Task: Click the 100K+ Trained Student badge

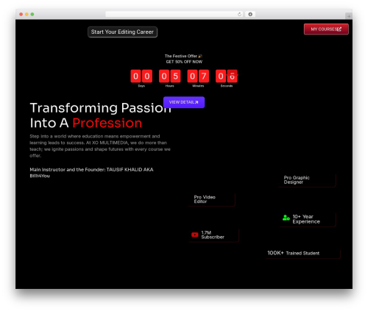Action: click(x=303, y=253)
